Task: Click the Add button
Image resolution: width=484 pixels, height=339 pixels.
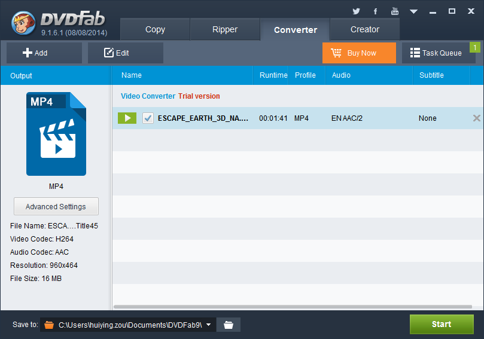Action: click(x=44, y=53)
